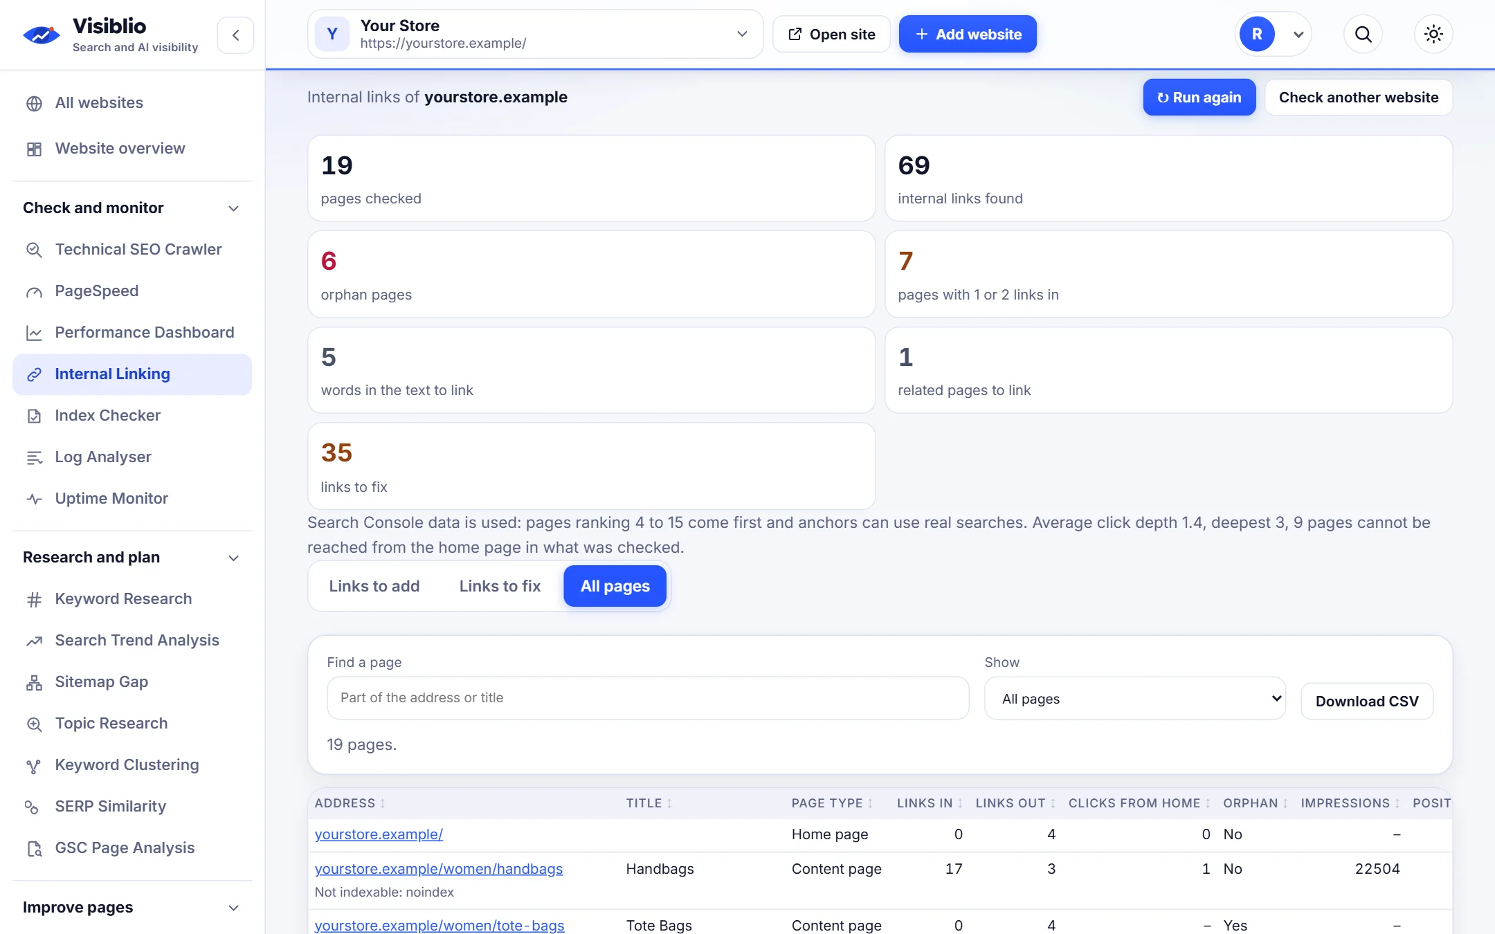Click the Run again button
This screenshot has height=934, width=1495.
(x=1199, y=98)
